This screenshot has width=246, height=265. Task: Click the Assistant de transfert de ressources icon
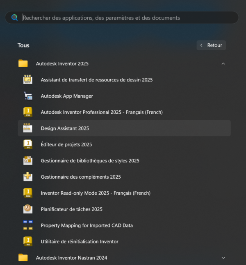tap(28, 79)
